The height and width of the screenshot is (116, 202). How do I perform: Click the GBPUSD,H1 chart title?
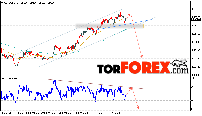pyautogui.click(x=11, y=3)
